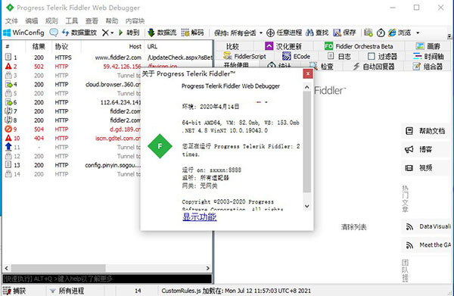
Task: Open the 规则 menu
Action: (51, 21)
